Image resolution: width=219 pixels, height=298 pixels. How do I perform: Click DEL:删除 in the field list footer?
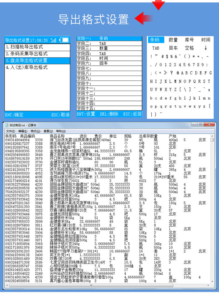tap(109, 114)
